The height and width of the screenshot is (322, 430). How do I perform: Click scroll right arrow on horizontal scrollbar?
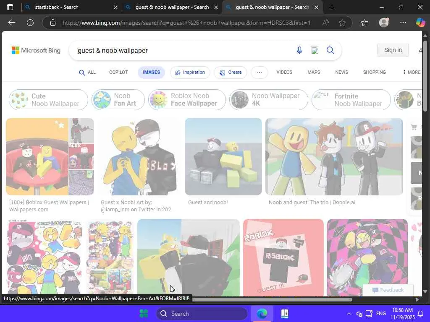click(417, 299)
